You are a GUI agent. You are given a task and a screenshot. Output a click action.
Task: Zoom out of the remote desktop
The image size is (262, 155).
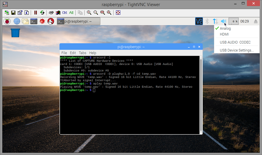click(96, 13)
